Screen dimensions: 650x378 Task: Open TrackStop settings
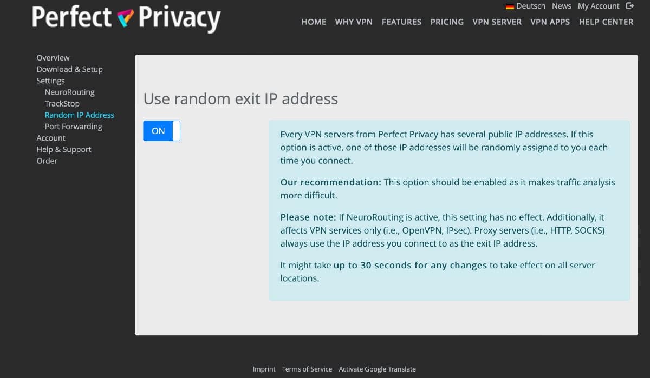coord(62,103)
